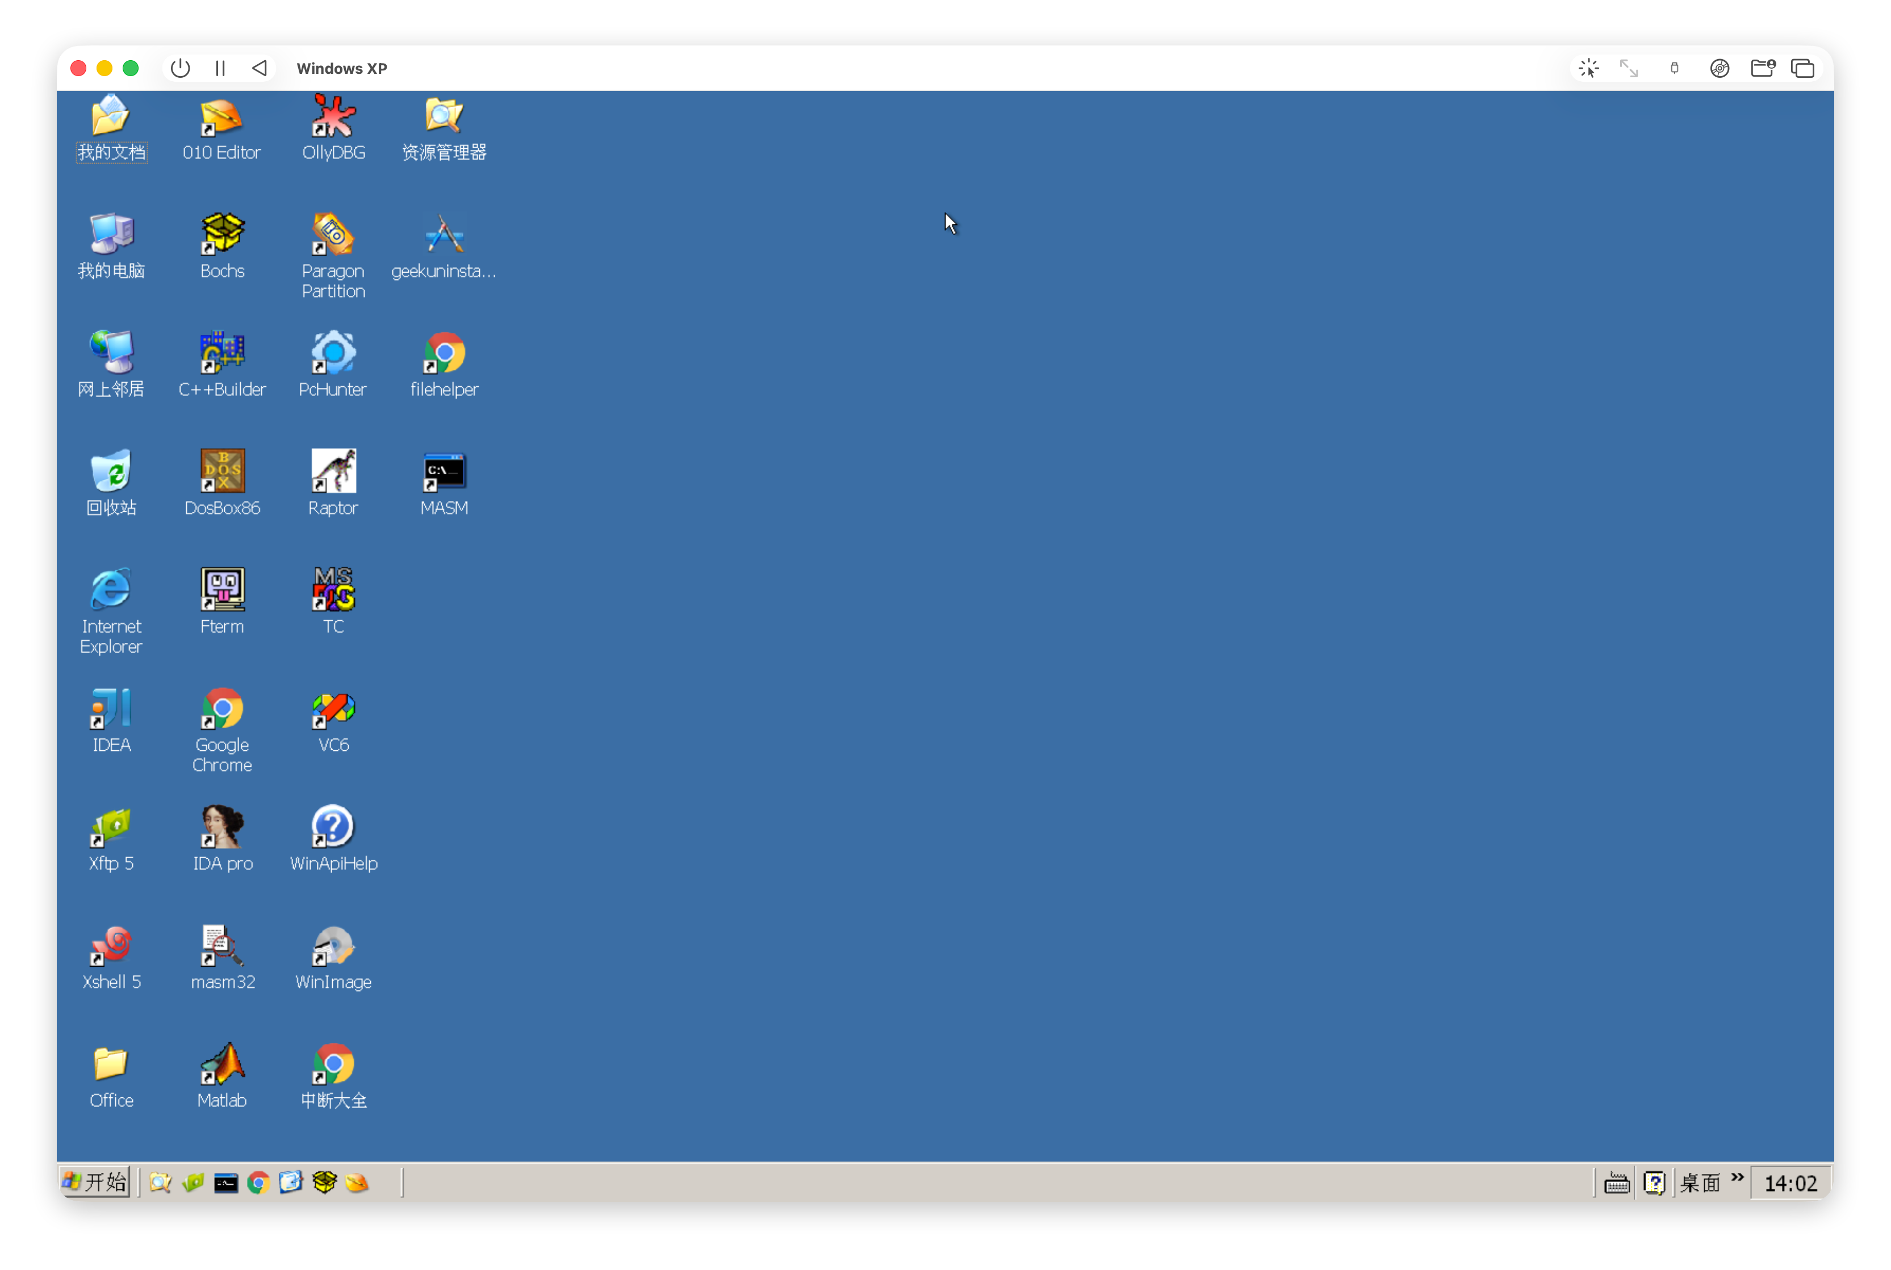
Task: Launch 010 Editor from the taskbar quick launch
Action: 357,1183
